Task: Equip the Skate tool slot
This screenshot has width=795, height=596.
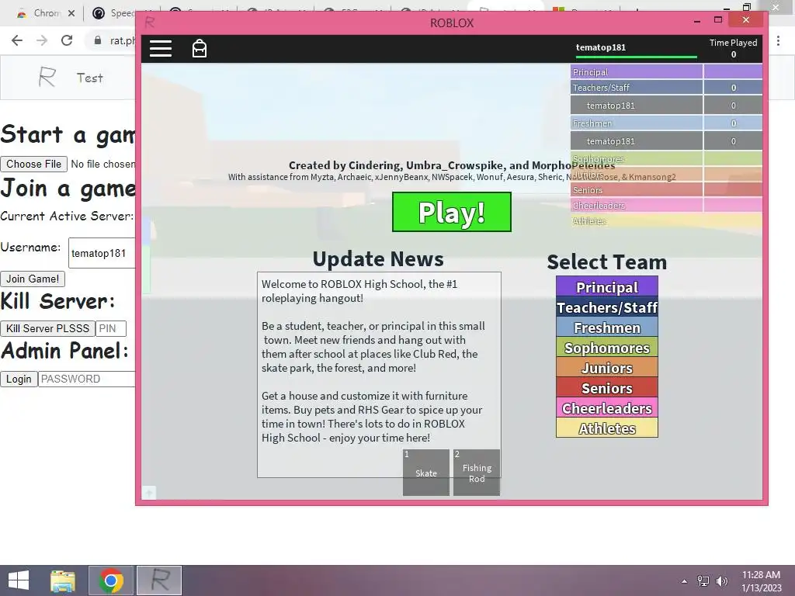Action: (x=426, y=473)
